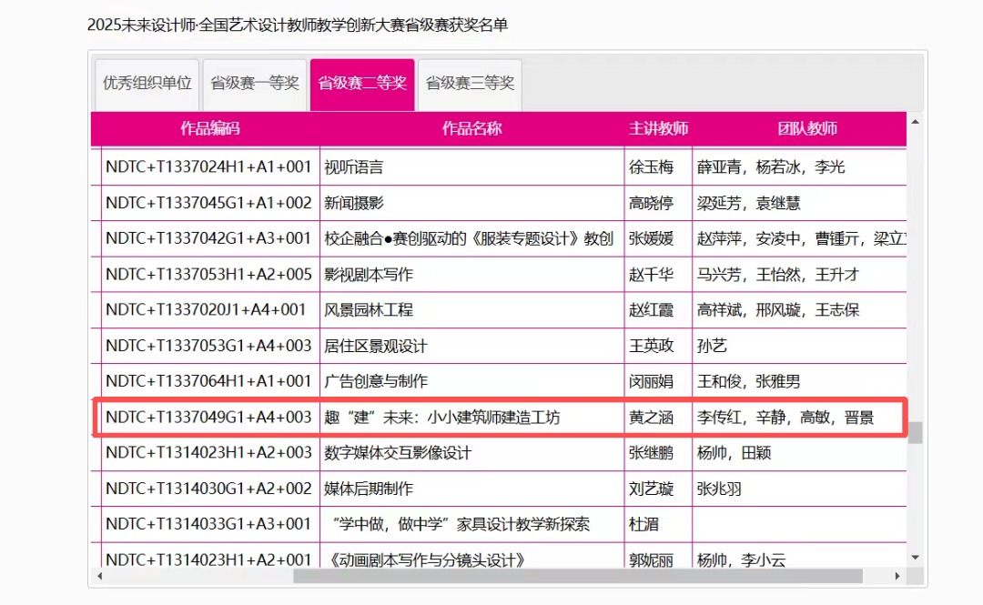This screenshot has width=983, height=605.
Task: Click teacher name 赵红霞
Action: [652, 309]
